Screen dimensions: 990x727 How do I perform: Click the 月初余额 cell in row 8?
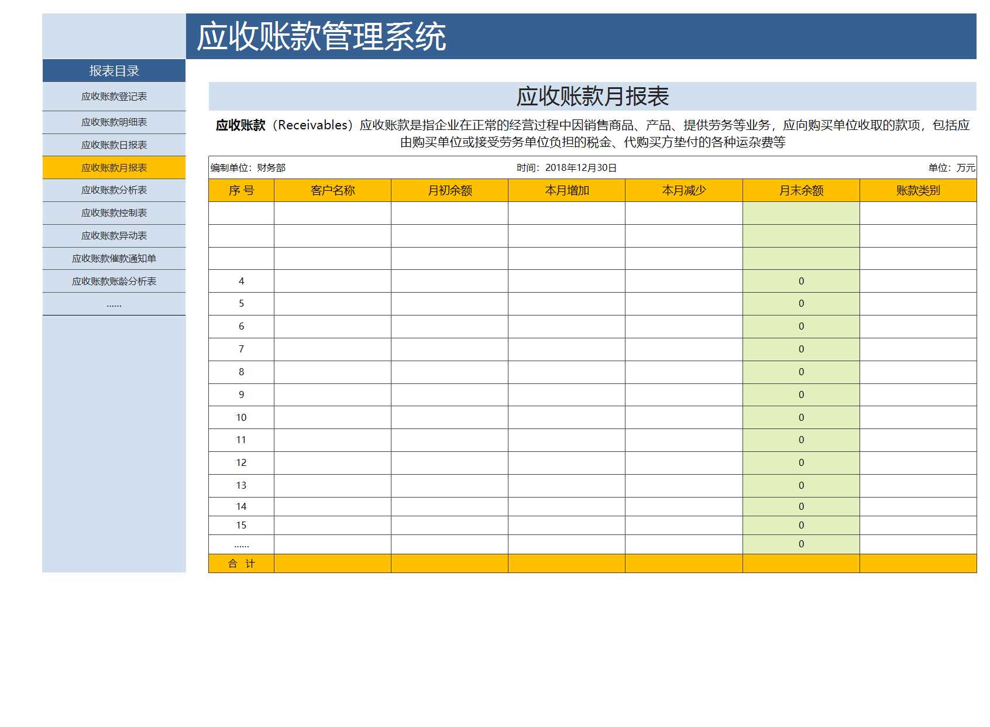450,372
